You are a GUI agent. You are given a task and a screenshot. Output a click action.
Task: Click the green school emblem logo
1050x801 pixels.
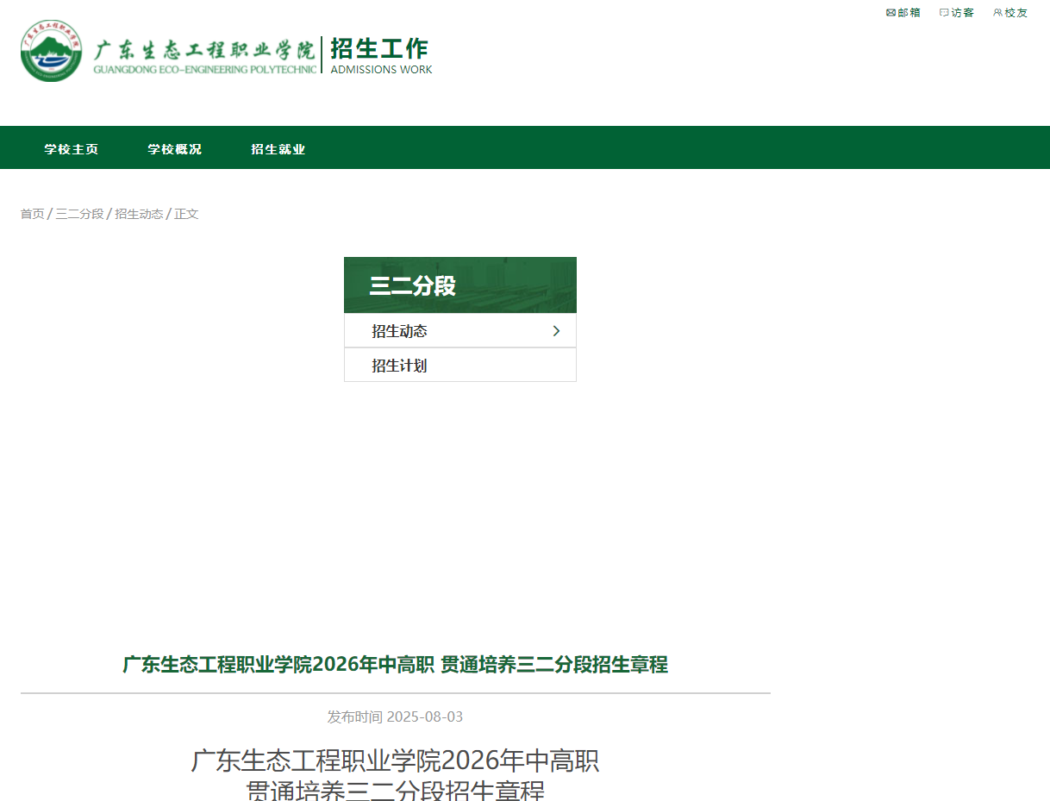[x=52, y=51]
